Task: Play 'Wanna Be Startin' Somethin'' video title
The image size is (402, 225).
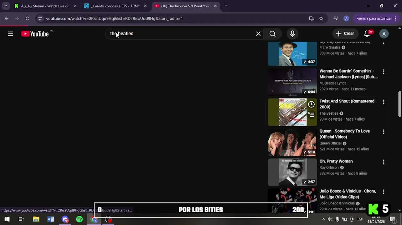Action: click(x=349, y=74)
